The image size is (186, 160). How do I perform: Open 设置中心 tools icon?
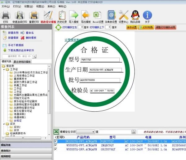click(124, 15)
